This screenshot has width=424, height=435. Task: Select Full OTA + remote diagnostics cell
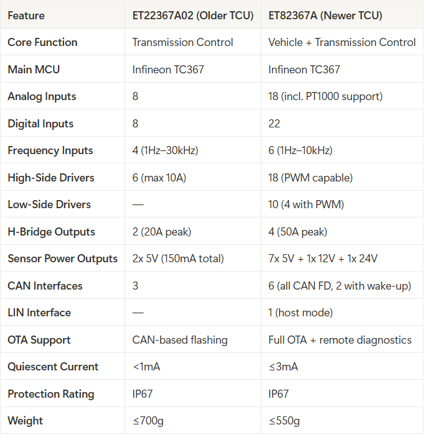click(340, 340)
